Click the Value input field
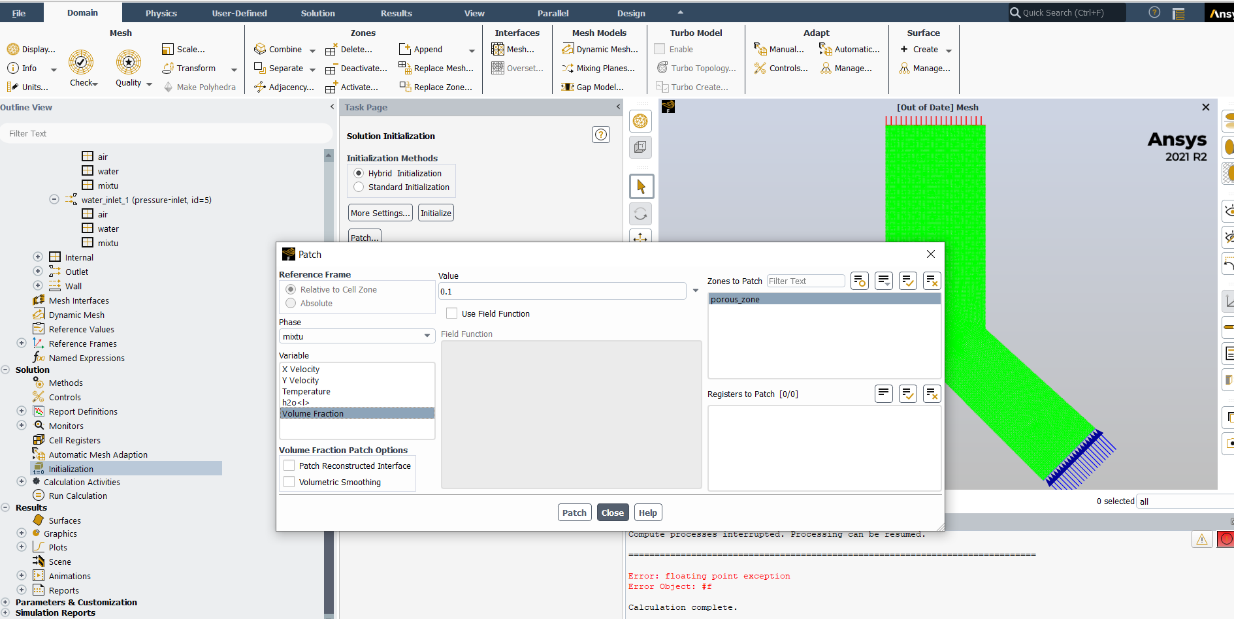 pos(562,291)
